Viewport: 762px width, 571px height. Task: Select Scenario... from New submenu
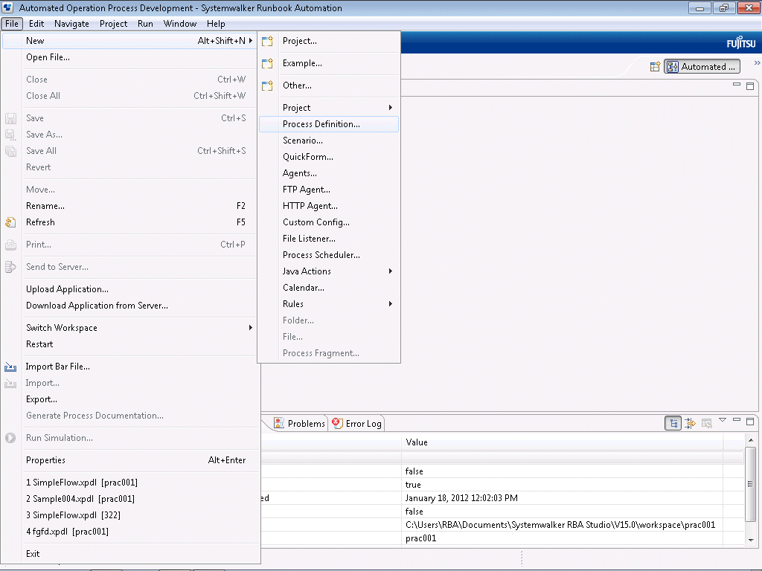coord(329,141)
